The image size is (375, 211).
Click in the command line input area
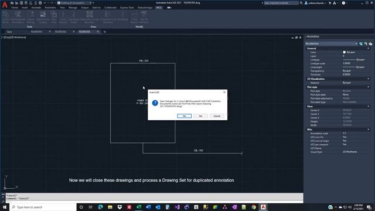tap(154, 202)
